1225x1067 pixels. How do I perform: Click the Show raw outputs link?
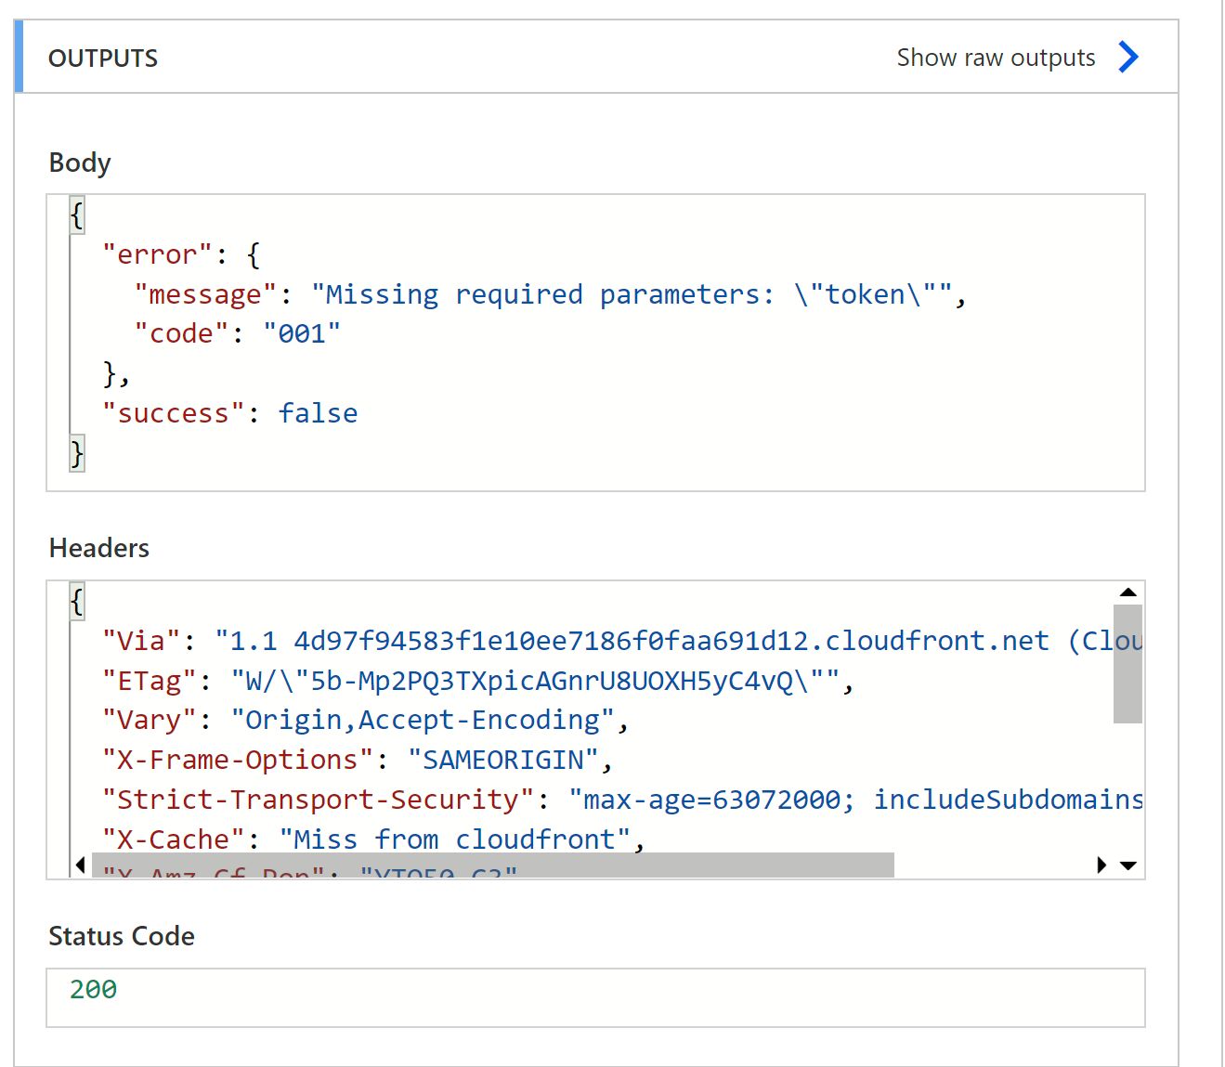tap(996, 58)
